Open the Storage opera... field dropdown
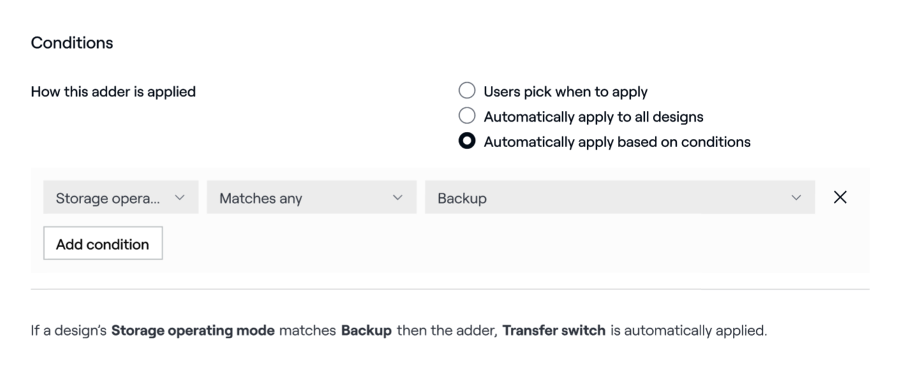Viewport: 904px width, 372px height. tap(109, 198)
